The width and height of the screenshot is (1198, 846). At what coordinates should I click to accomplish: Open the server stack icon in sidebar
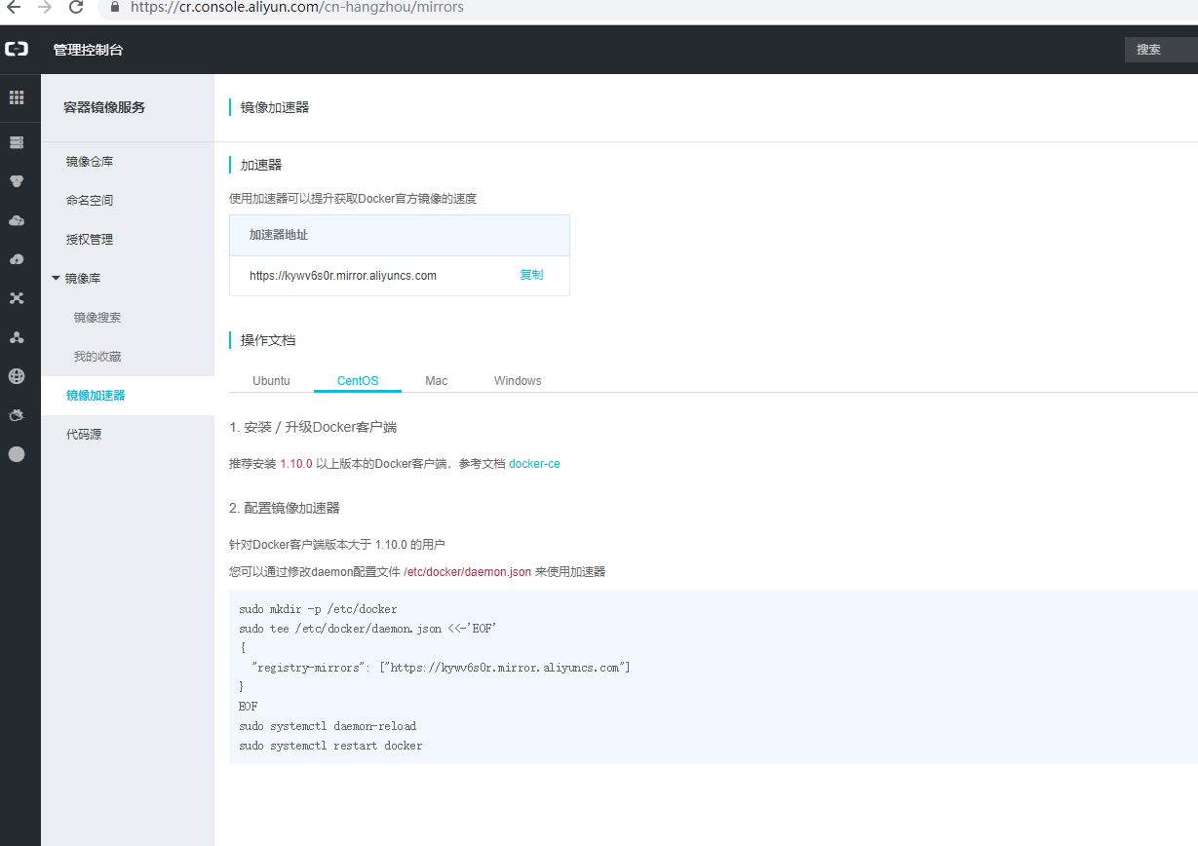point(17,142)
